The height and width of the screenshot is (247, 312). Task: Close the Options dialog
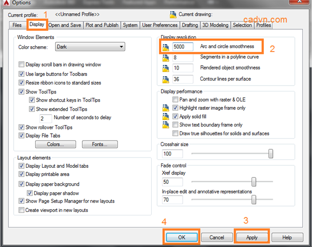(x=299, y=1)
